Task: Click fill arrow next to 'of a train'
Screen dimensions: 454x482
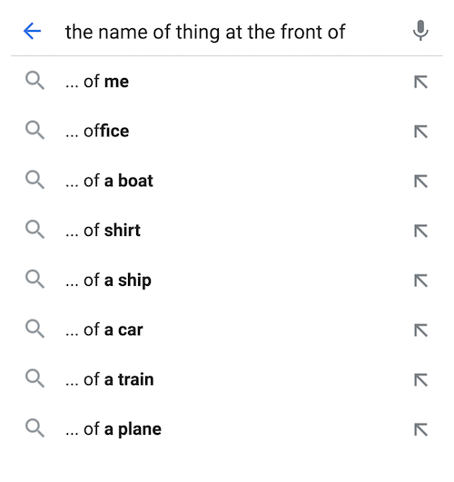Action: point(420,380)
